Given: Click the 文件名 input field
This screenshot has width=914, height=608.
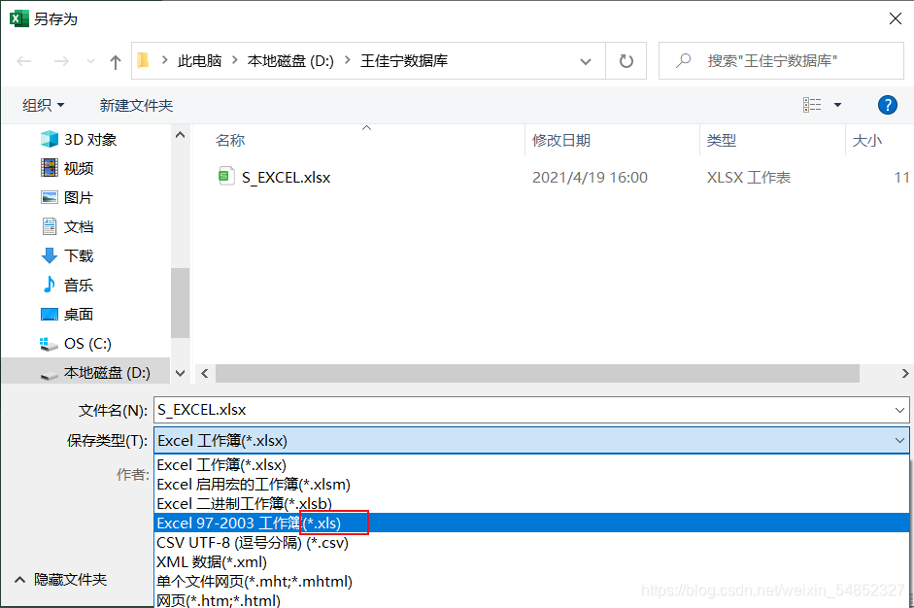Looking at the screenshot, I should pyautogui.click(x=525, y=410).
